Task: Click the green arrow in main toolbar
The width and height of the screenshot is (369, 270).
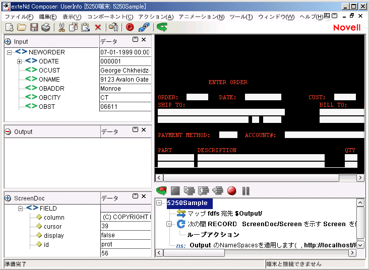Action: point(162,27)
